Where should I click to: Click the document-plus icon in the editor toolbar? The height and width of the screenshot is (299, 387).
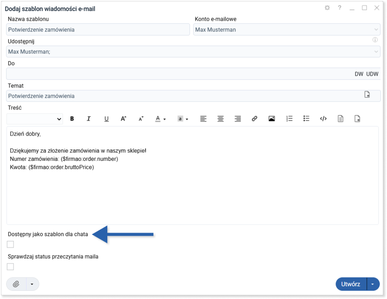357,119
